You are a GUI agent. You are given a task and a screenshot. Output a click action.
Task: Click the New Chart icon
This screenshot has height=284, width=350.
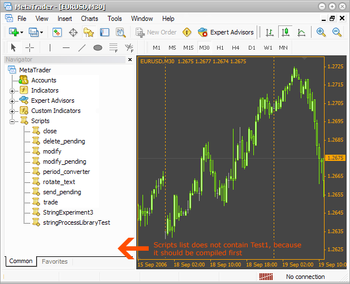coord(14,32)
